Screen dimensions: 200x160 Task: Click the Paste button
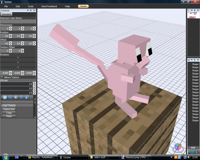pos(9,116)
